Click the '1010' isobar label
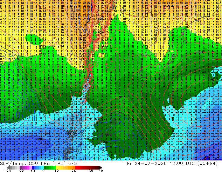Viewport: 222px width, 172px height. [47, 133]
